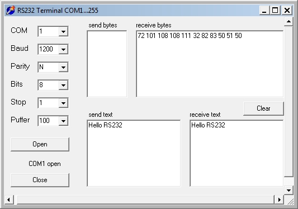The height and width of the screenshot is (209, 298).
Task: Click the RS232 Terminal app icon in title bar
Action: (10, 10)
